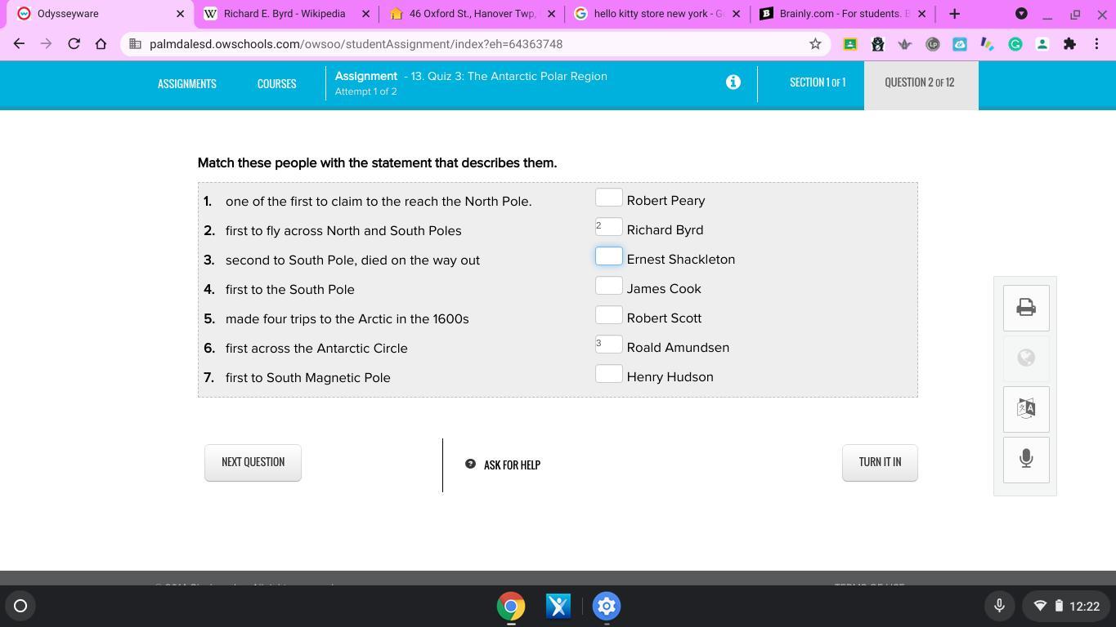Click the shelf microphone icon
This screenshot has height=627, width=1116.
point(999,606)
